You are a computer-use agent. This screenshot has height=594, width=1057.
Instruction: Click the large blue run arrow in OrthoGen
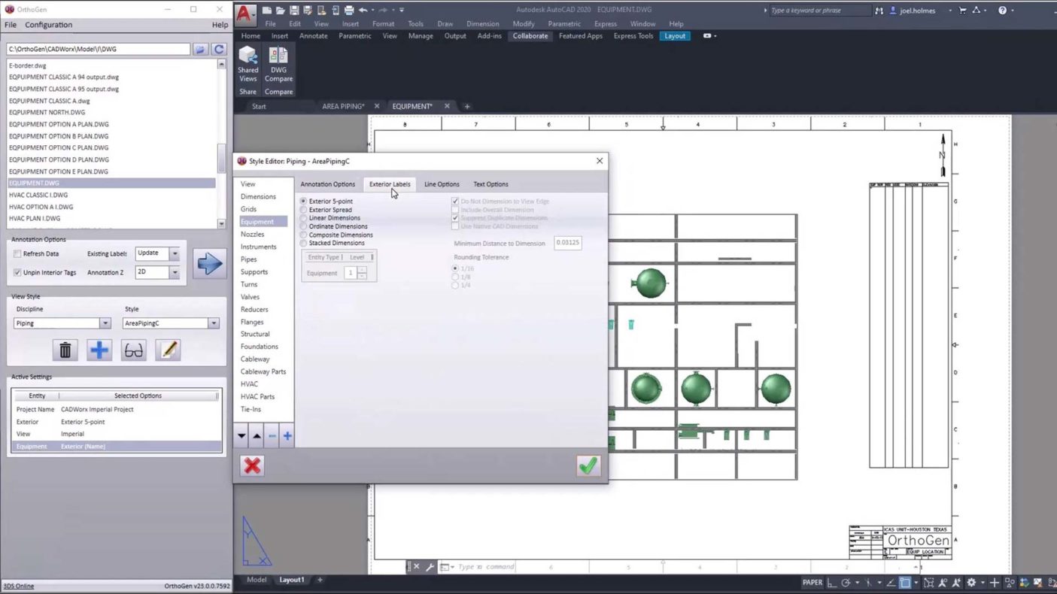pos(209,263)
